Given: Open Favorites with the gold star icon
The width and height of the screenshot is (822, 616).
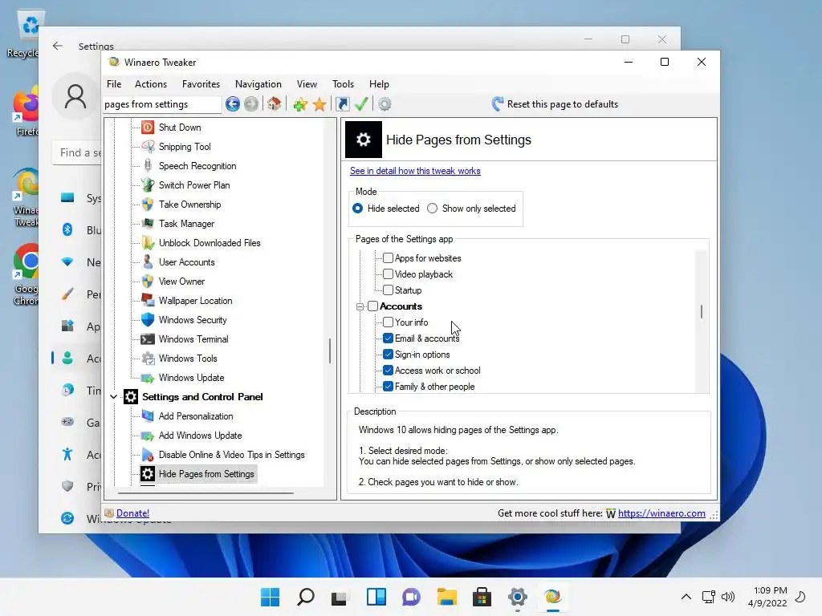Looking at the screenshot, I should coord(319,104).
